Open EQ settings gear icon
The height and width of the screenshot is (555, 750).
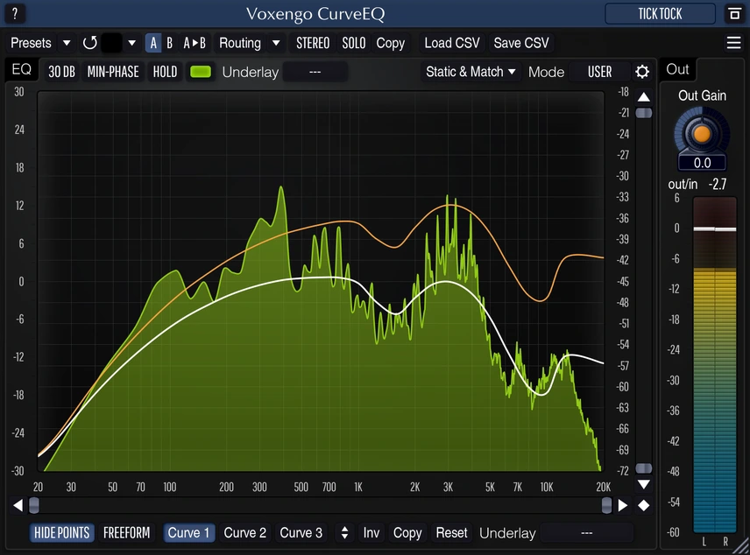tap(642, 72)
